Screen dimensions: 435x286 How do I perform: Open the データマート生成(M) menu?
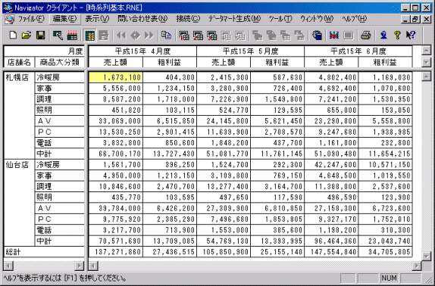click(234, 19)
